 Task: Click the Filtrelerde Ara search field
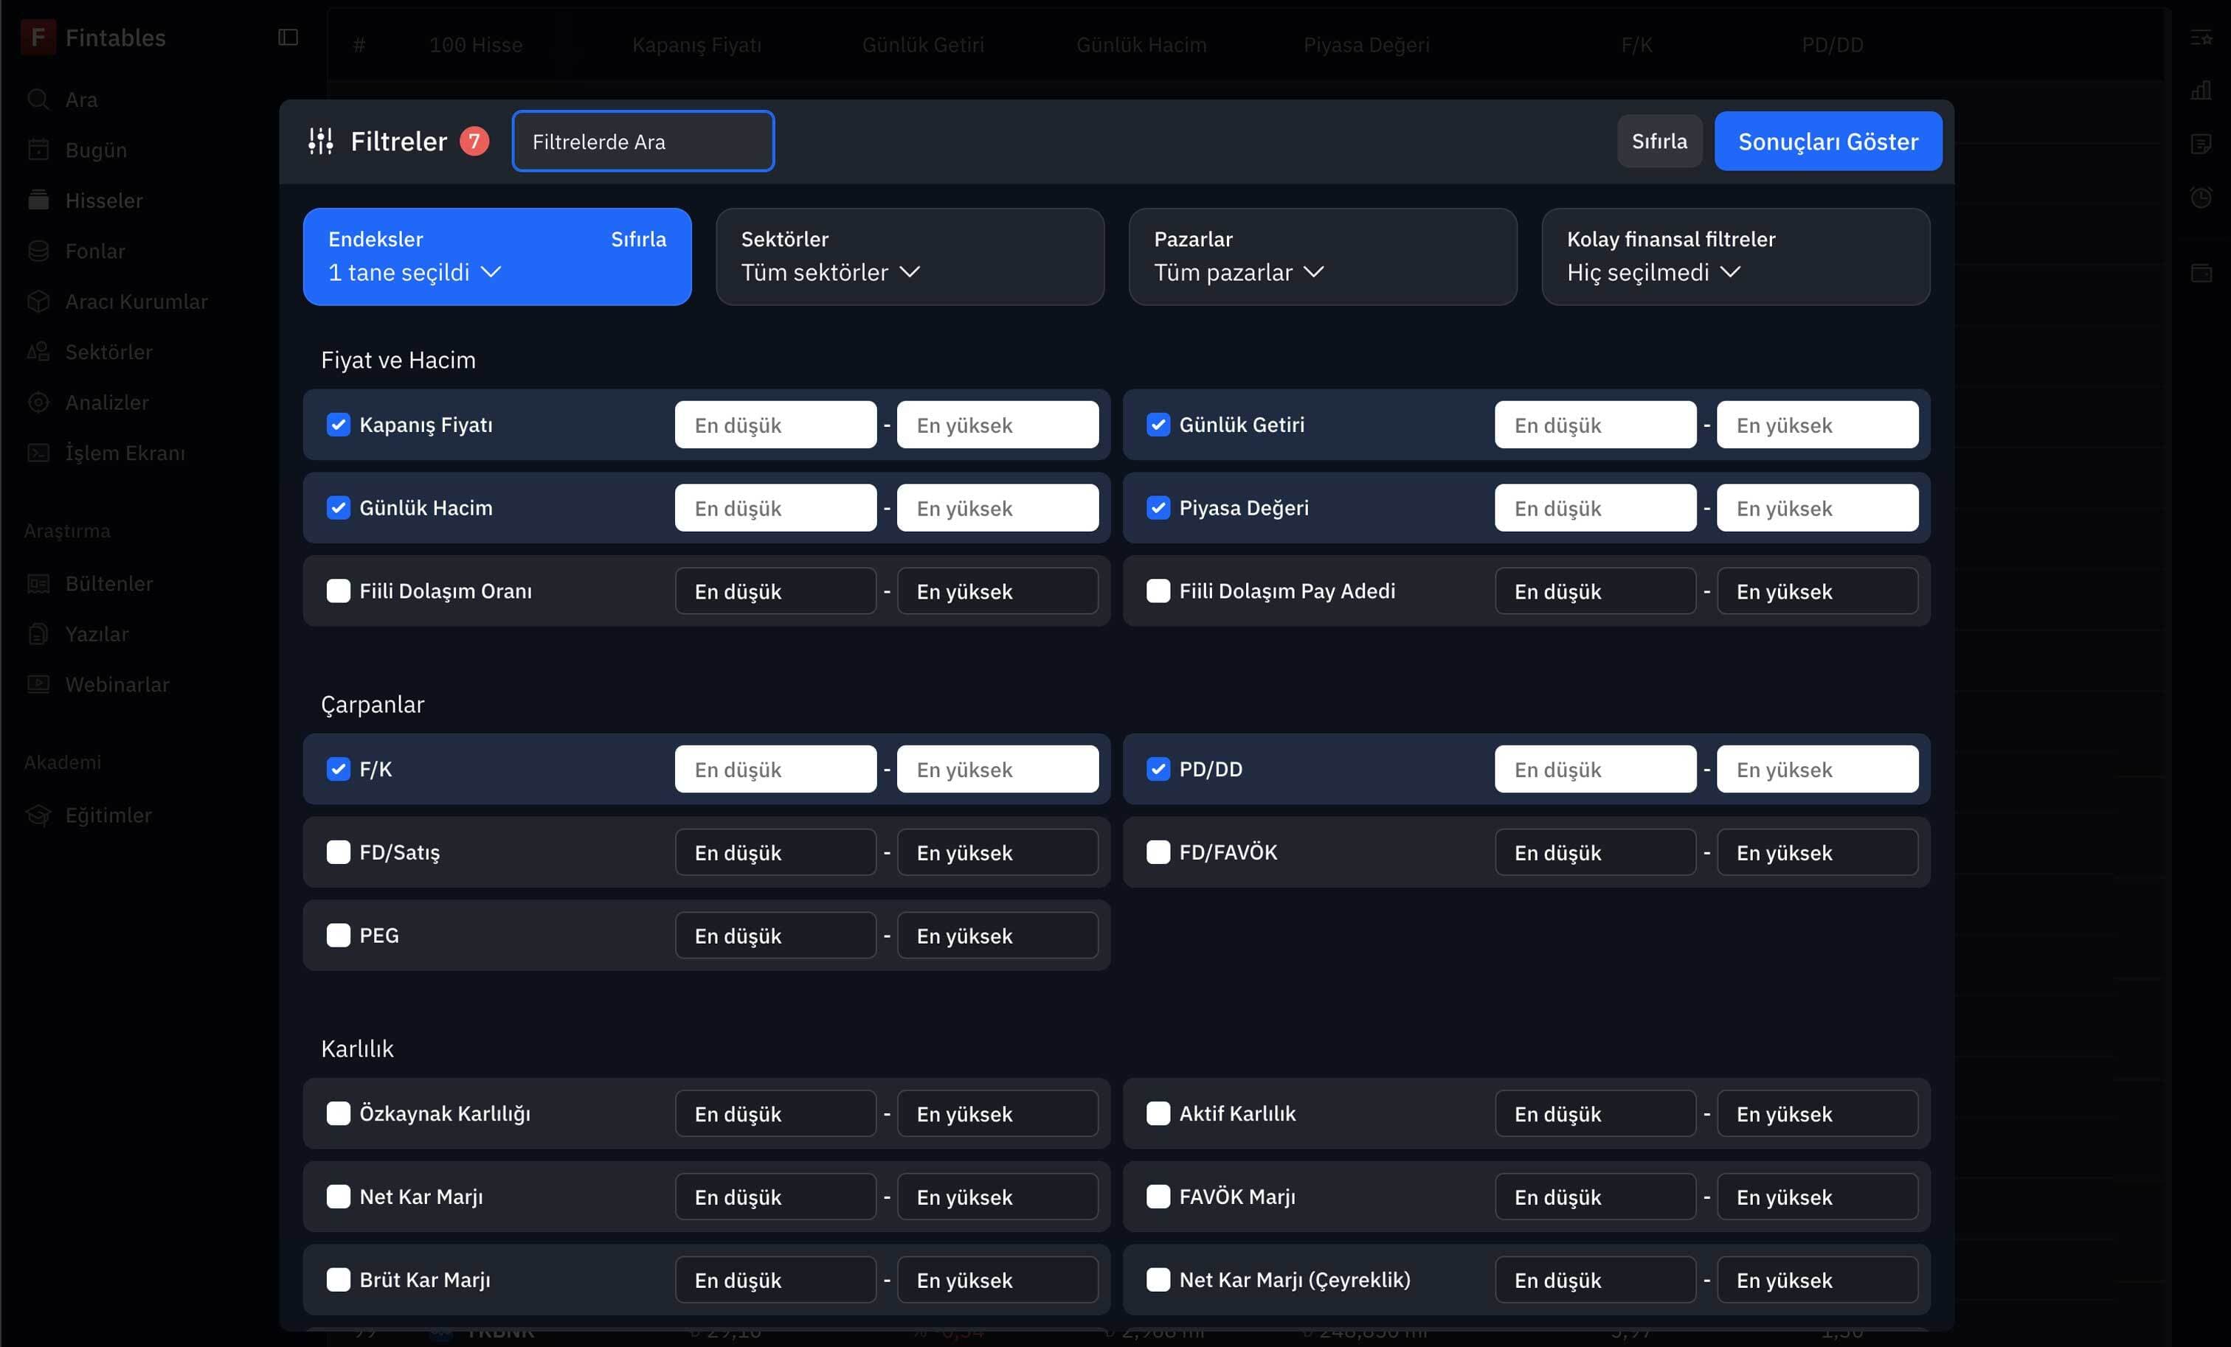pyautogui.click(x=642, y=141)
